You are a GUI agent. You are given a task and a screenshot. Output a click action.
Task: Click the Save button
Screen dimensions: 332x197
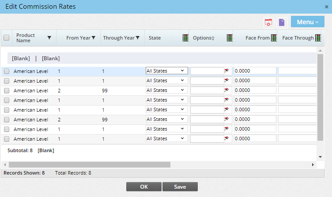coord(180,186)
